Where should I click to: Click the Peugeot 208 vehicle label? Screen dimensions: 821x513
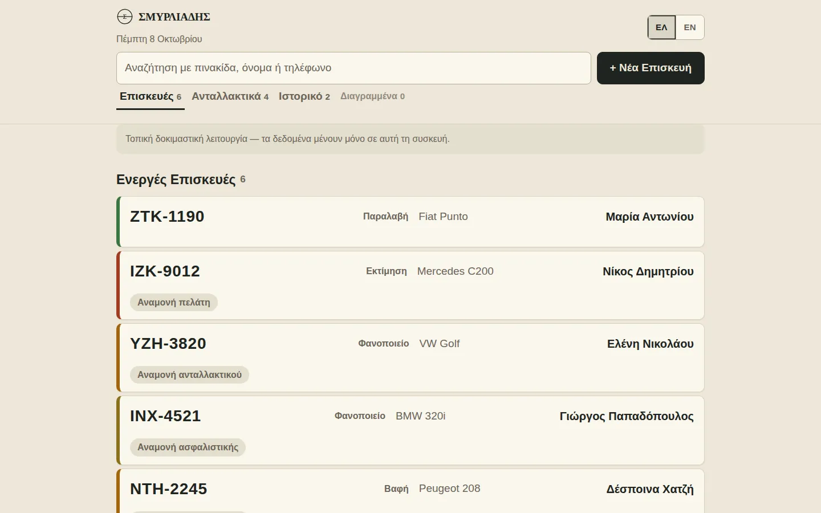(450, 488)
